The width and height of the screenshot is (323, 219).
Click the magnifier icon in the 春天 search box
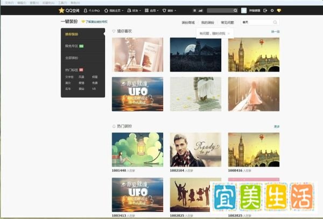click(275, 22)
